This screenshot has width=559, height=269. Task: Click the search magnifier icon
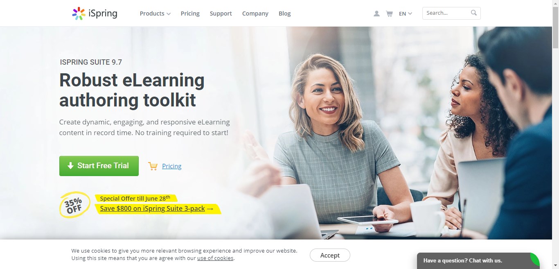tap(474, 13)
